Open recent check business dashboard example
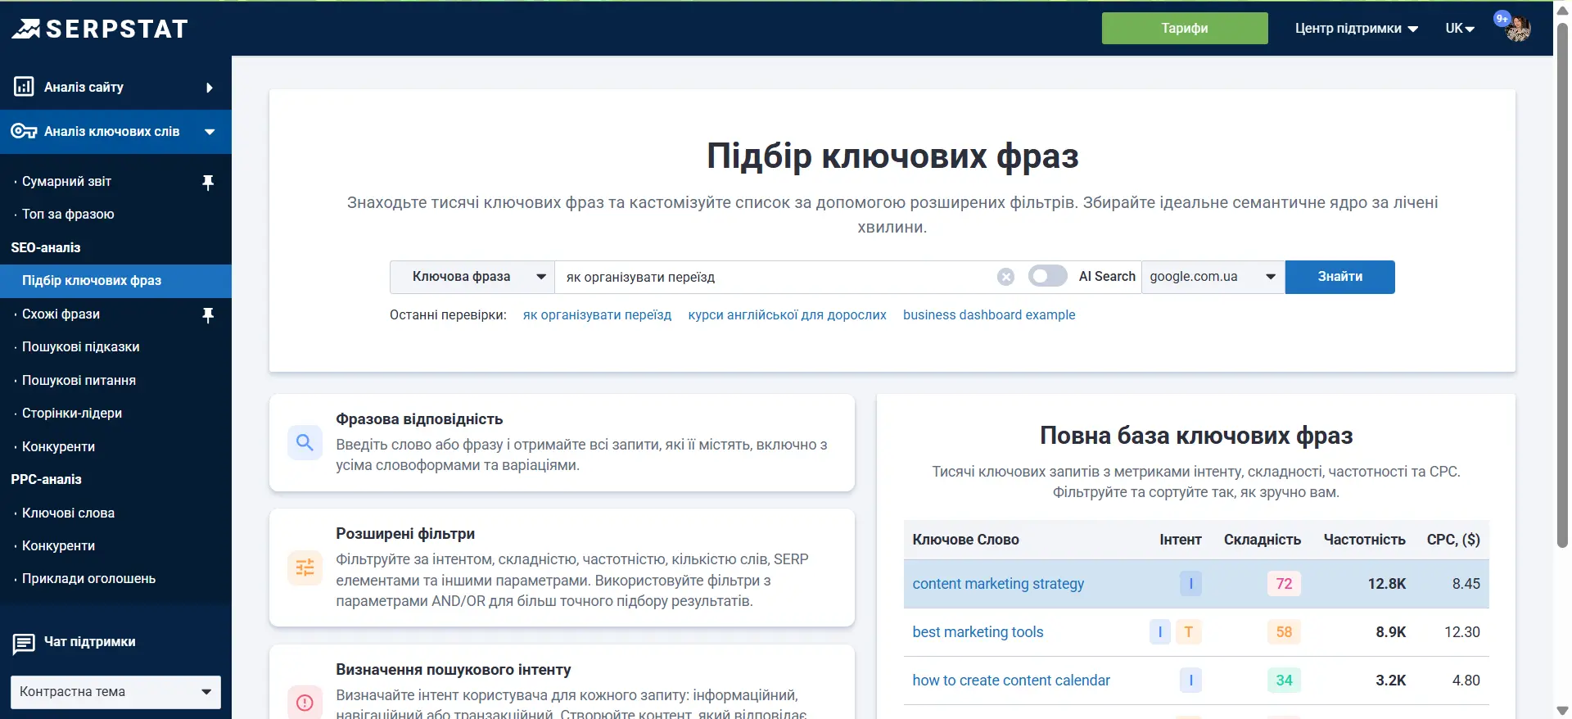This screenshot has width=1572, height=719. [989, 315]
